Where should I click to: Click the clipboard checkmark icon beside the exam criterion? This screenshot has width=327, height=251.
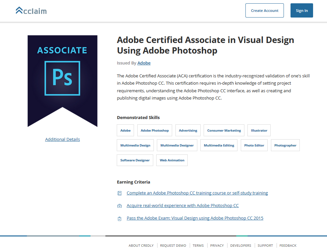point(119,218)
